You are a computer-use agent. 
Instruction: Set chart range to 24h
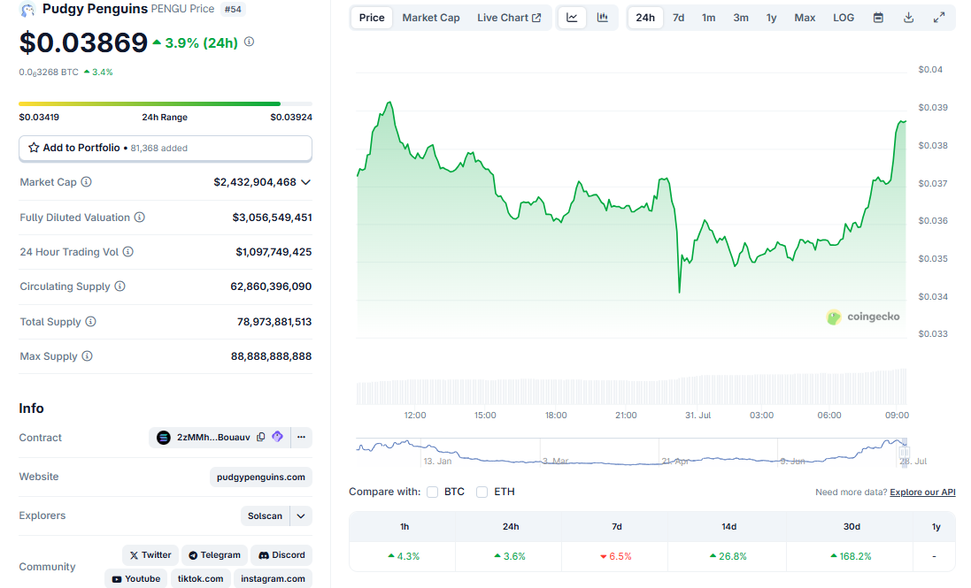point(645,18)
